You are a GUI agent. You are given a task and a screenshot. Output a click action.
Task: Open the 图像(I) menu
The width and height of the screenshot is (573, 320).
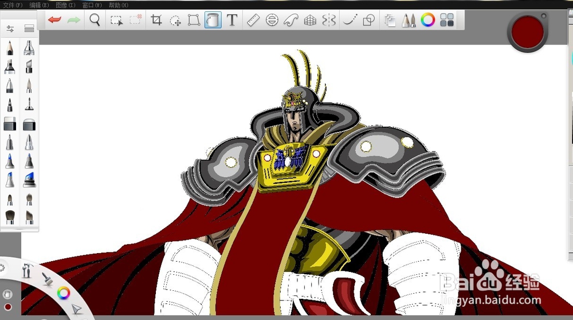click(x=65, y=5)
